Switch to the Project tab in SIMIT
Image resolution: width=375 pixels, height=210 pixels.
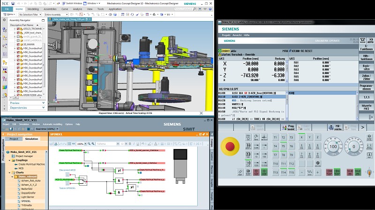coord(14,139)
